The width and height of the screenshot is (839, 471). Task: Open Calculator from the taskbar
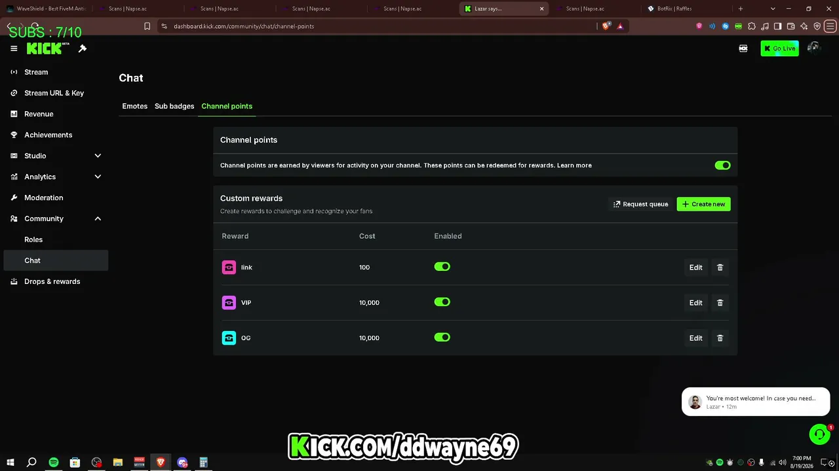coord(203,462)
